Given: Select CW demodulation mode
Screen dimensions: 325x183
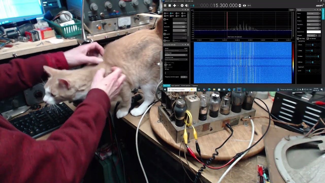Looking at the screenshot, I should (177, 16).
